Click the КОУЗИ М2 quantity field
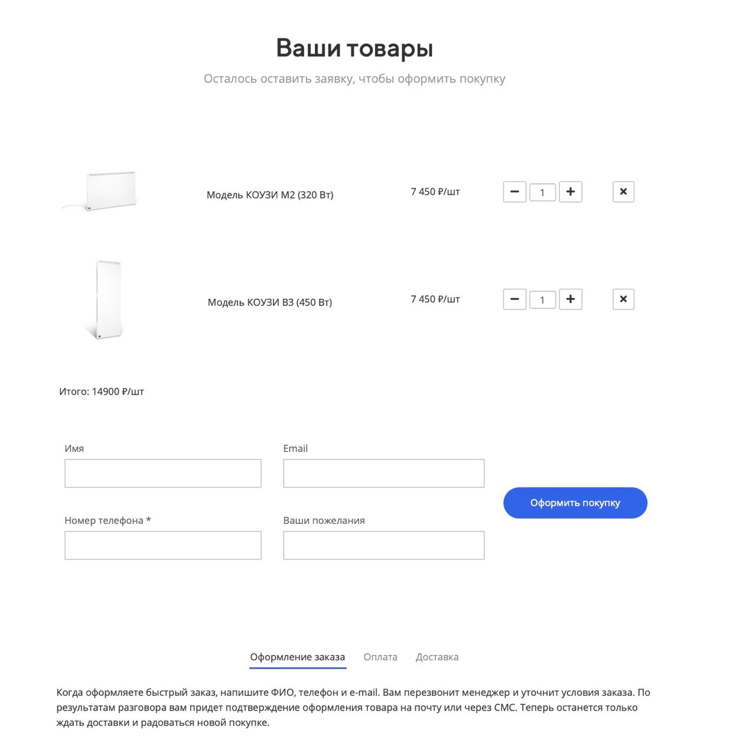Image resolution: width=733 pixels, height=756 pixels. click(x=542, y=193)
